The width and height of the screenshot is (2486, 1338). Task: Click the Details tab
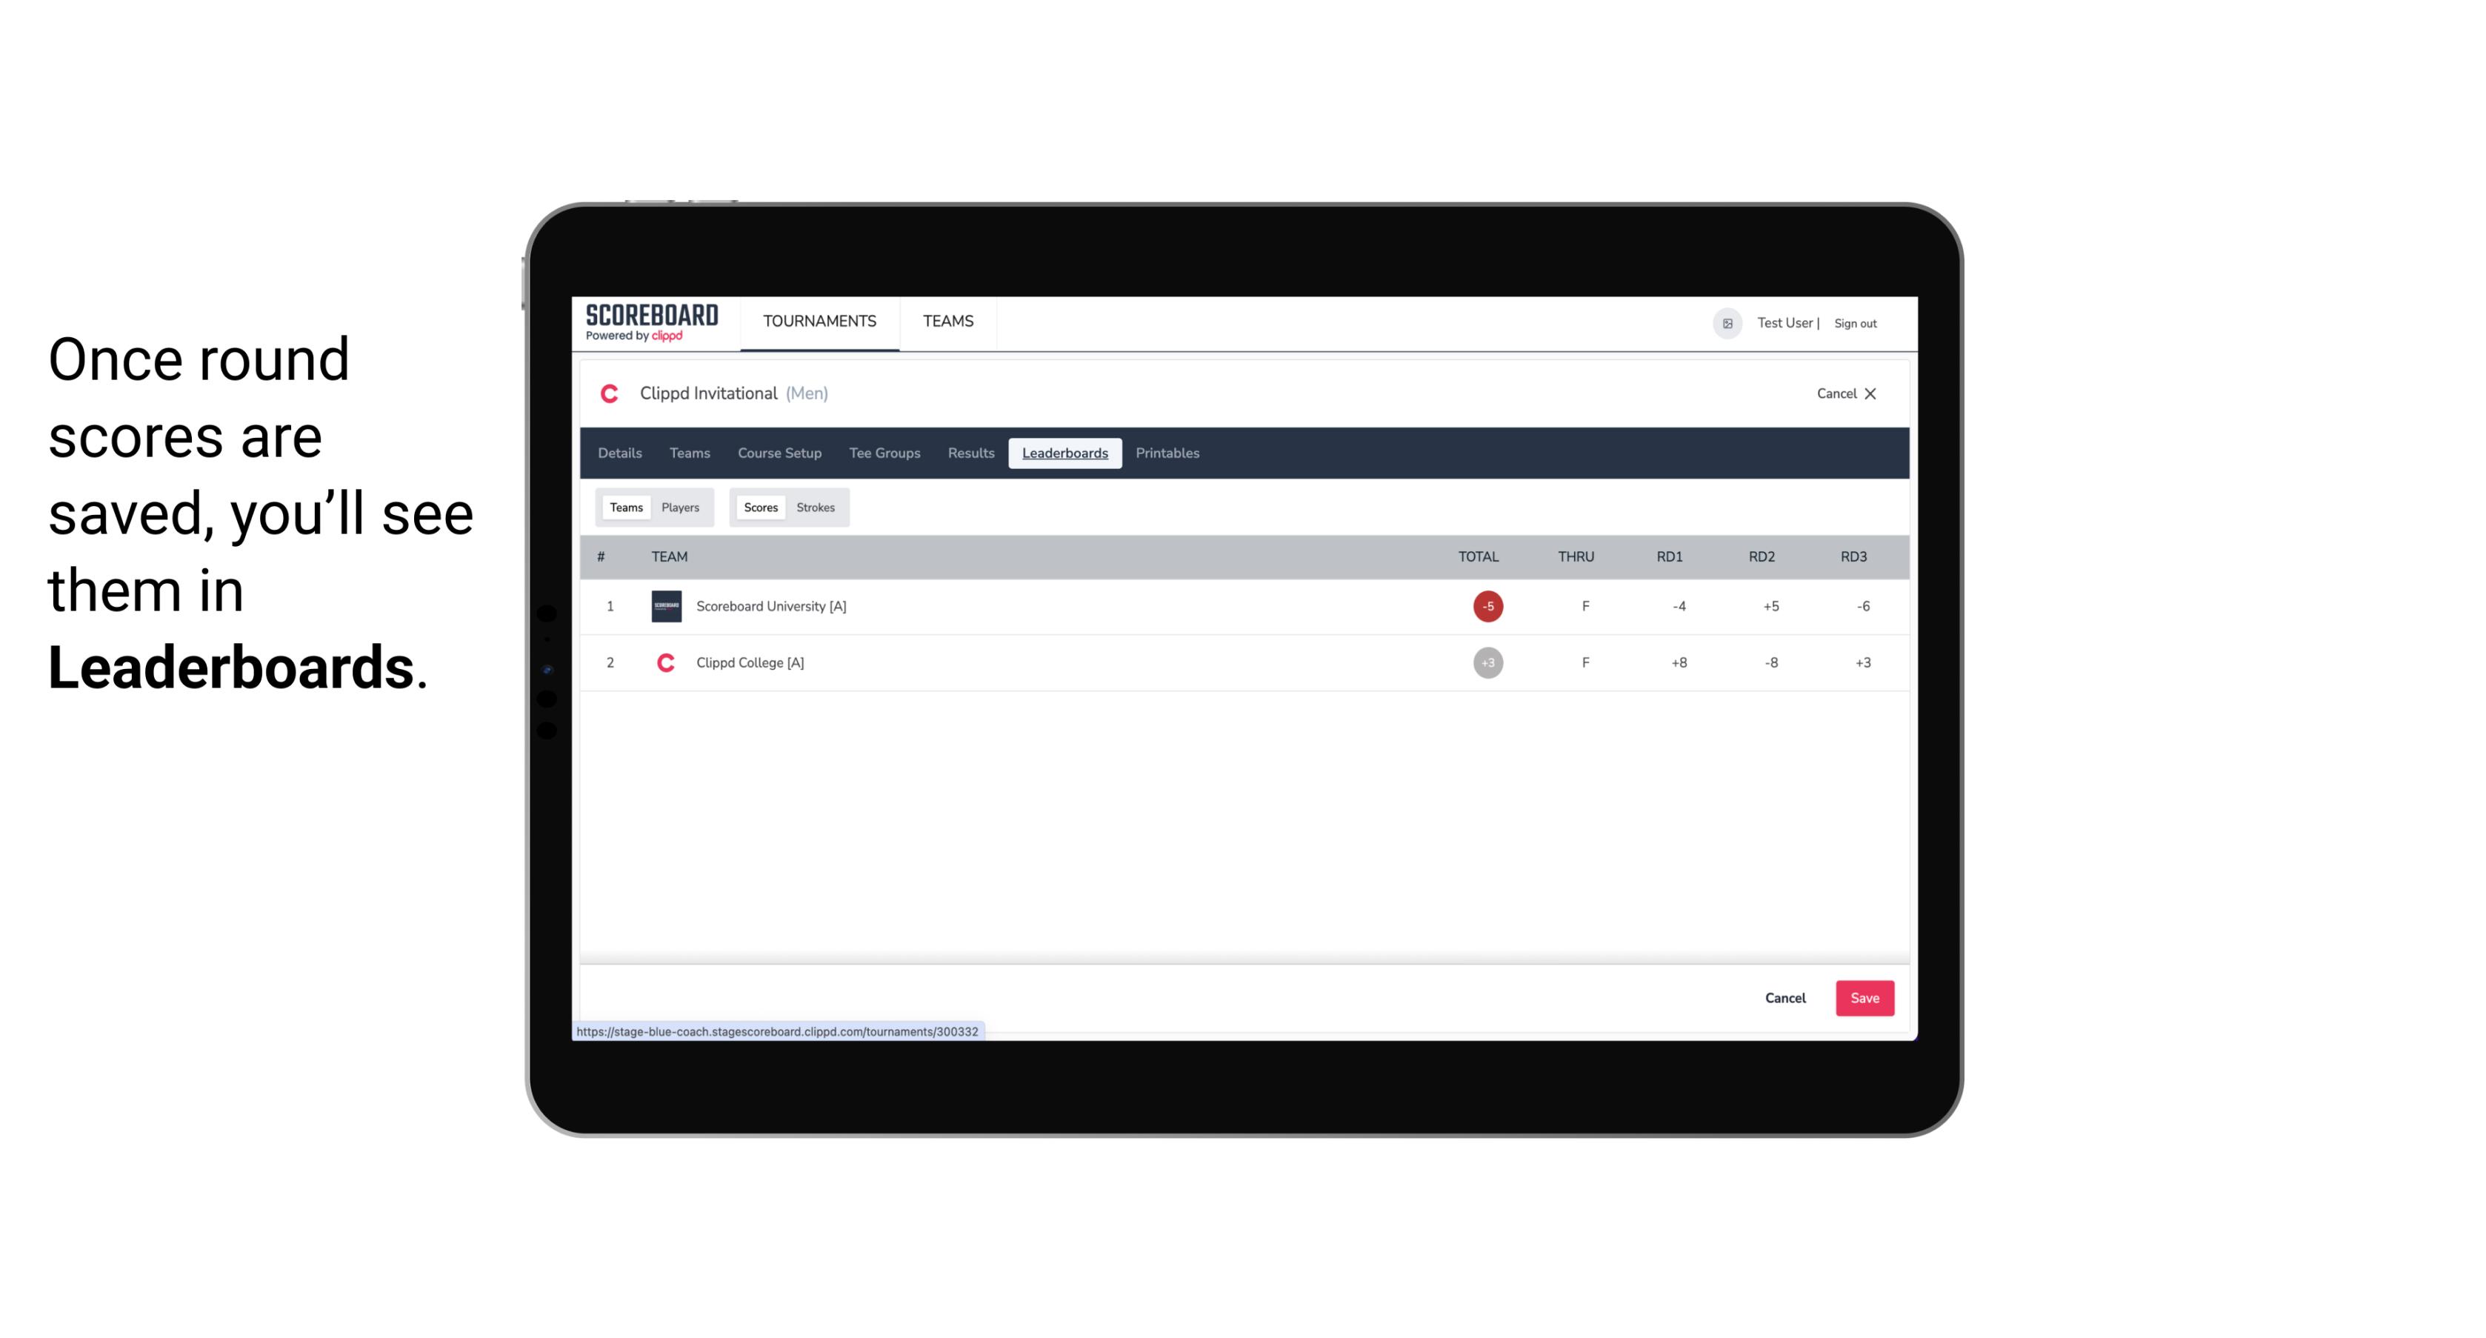click(619, 453)
